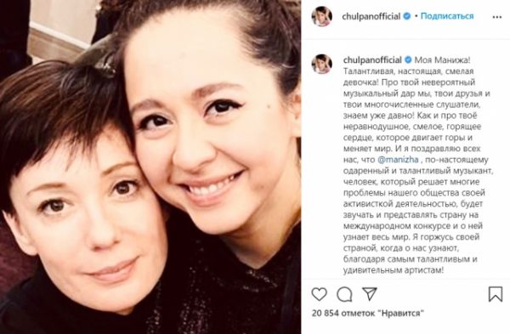The height and width of the screenshot is (334, 510).
Task: Like the post with the heart icon
Action: 319,294
